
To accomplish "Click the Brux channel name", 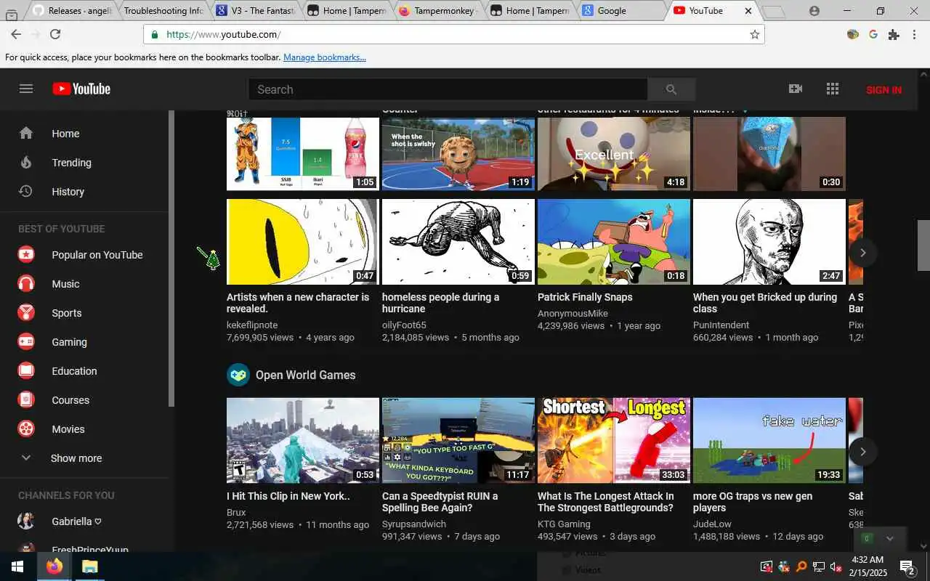I will (x=236, y=513).
